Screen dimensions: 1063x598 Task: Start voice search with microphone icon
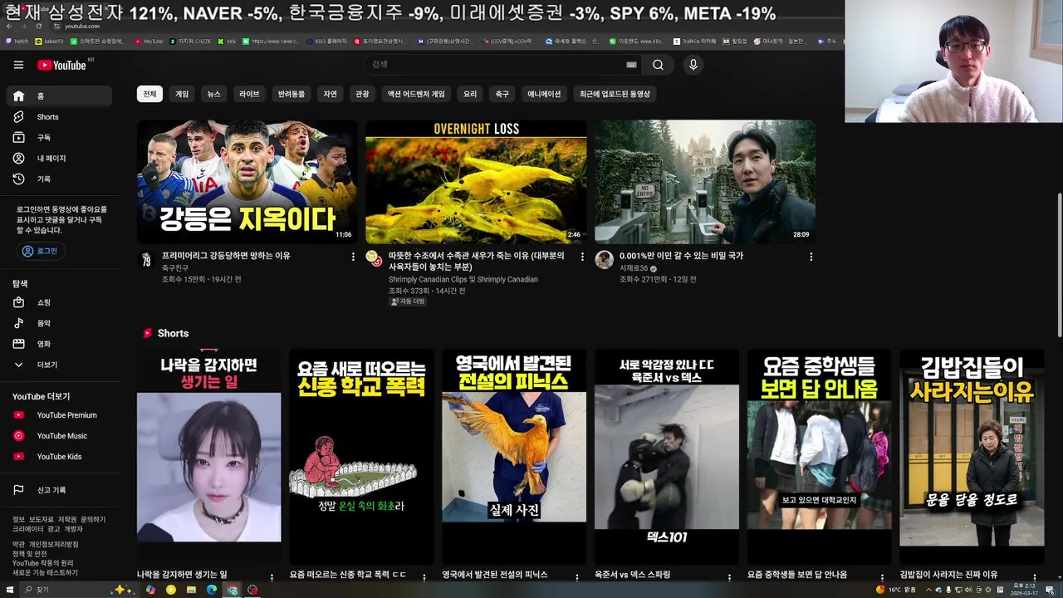click(693, 65)
